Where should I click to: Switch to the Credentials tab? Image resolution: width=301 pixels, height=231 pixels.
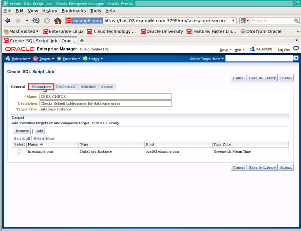66,87
